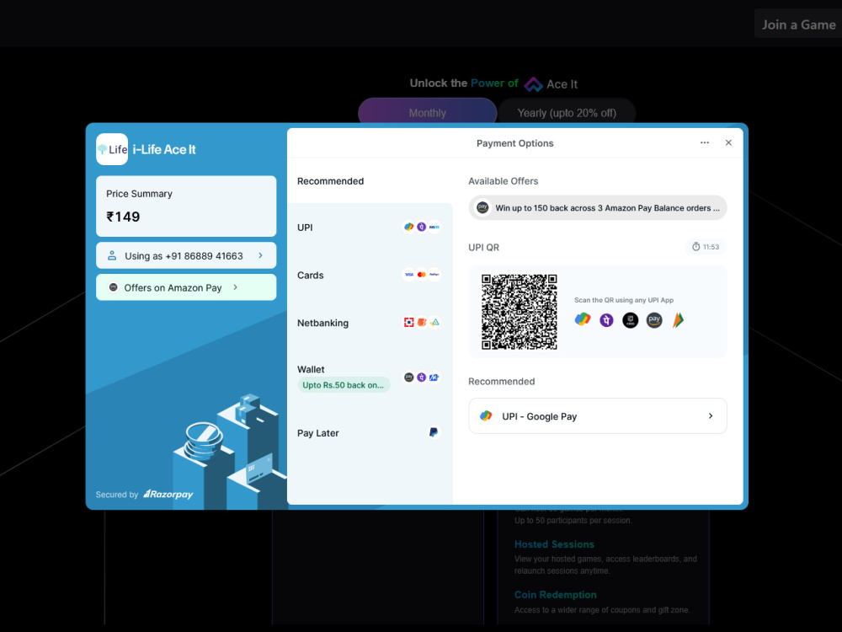The width and height of the screenshot is (842, 632).
Task: Click PayPal icon in Pay Later row
Action: (x=434, y=432)
